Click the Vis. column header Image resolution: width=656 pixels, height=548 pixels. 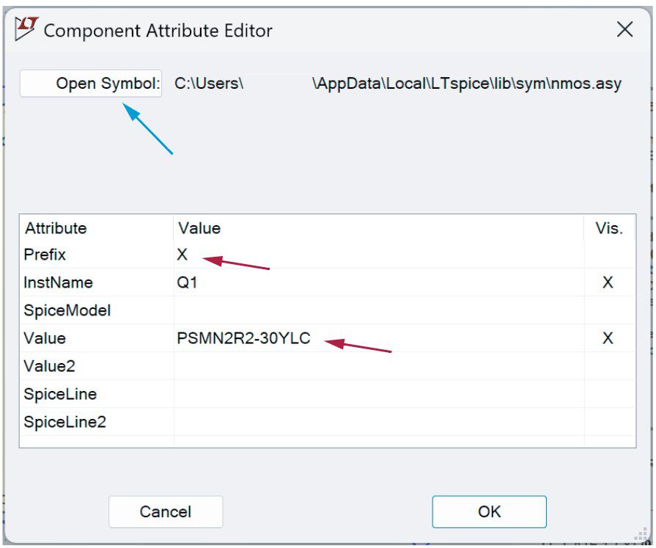[x=608, y=228]
